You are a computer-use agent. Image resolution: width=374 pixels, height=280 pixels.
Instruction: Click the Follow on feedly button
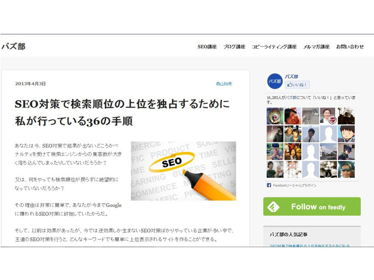(312, 206)
